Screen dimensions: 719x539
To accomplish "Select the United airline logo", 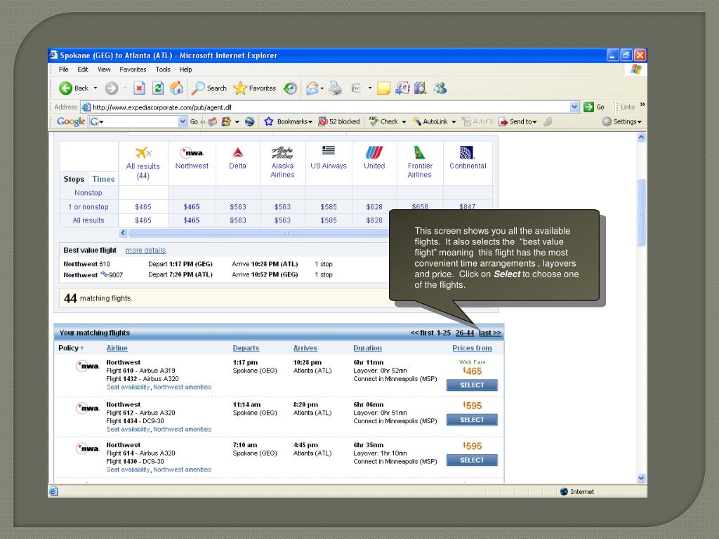I will tap(374, 152).
